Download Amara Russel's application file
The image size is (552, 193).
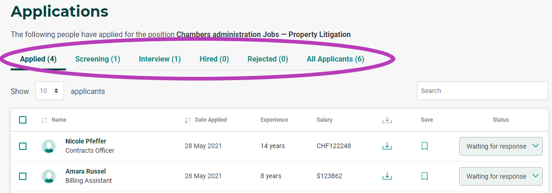tap(387, 176)
